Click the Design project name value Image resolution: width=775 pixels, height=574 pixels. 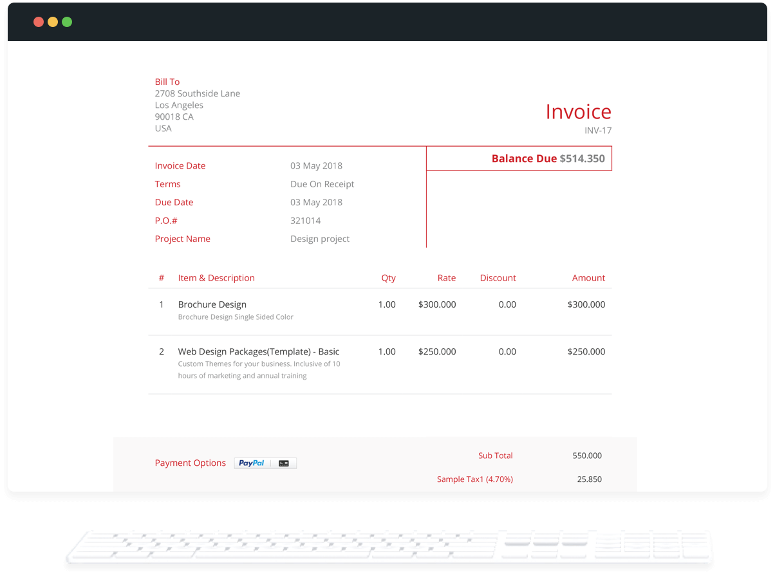(320, 239)
